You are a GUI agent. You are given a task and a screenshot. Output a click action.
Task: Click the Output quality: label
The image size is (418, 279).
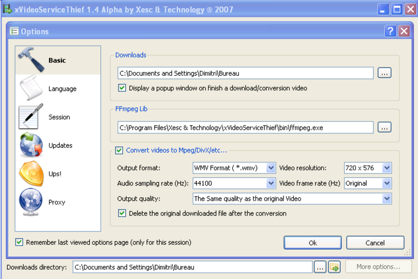click(x=139, y=199)
